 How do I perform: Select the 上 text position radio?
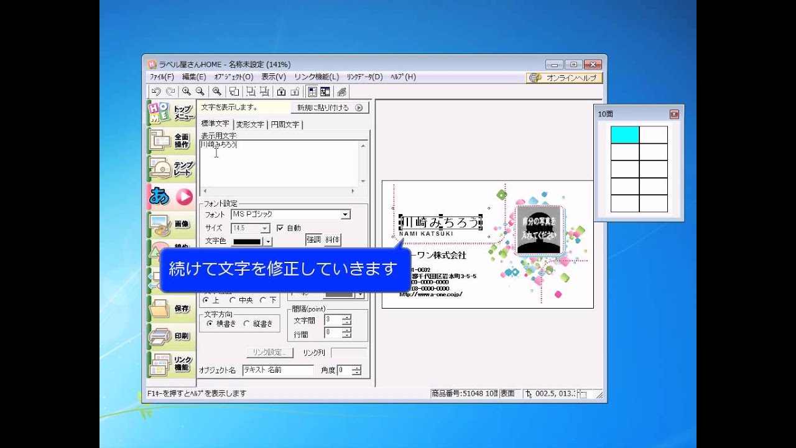(206, 300)
